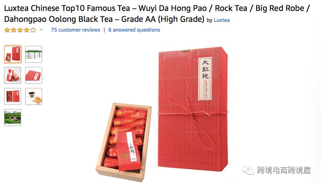
Task: Select the open box with packets thumbnail
Action: point(13,96)
